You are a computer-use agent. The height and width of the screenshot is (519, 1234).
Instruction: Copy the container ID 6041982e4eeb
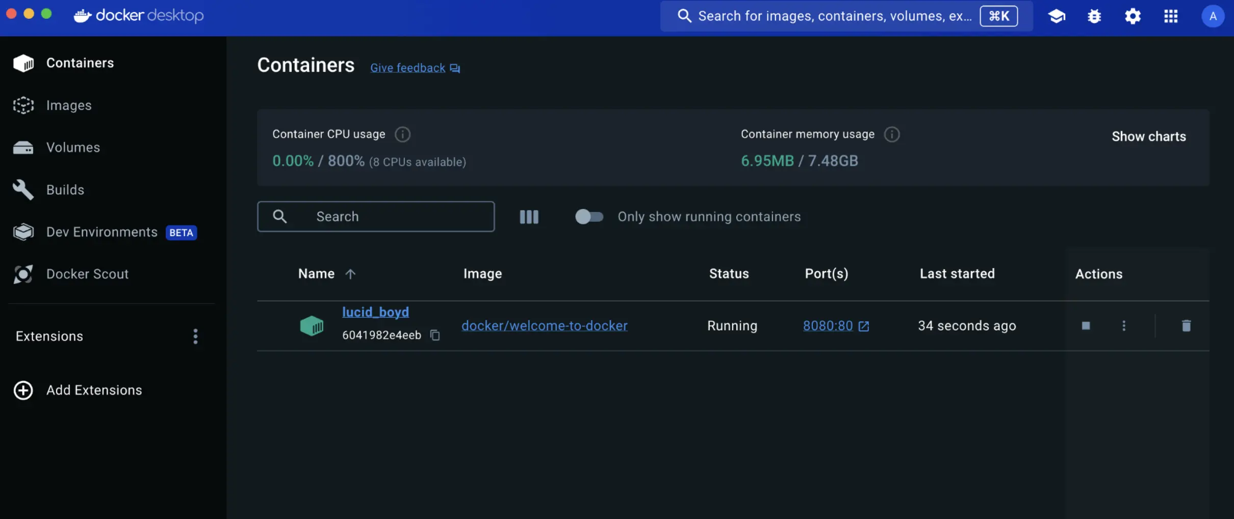pos(434,335)
